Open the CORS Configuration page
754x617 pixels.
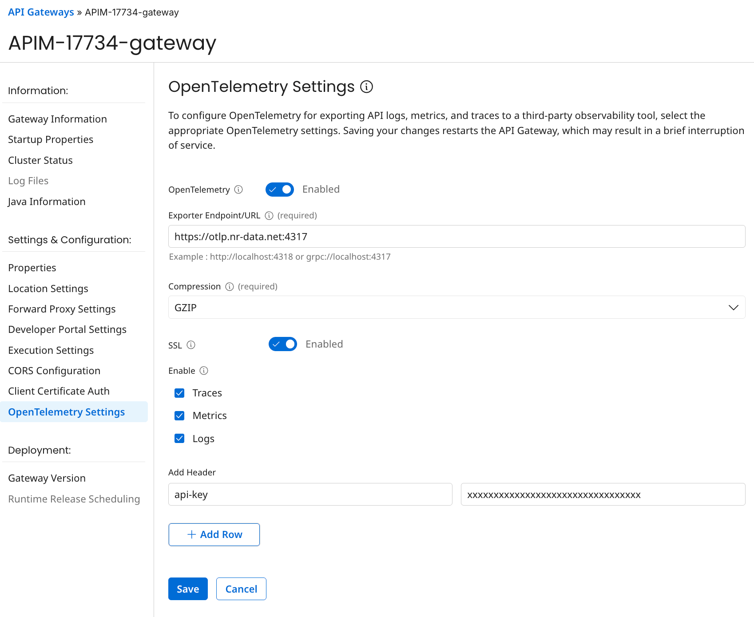pyautogui.click(x=54, y=371)
